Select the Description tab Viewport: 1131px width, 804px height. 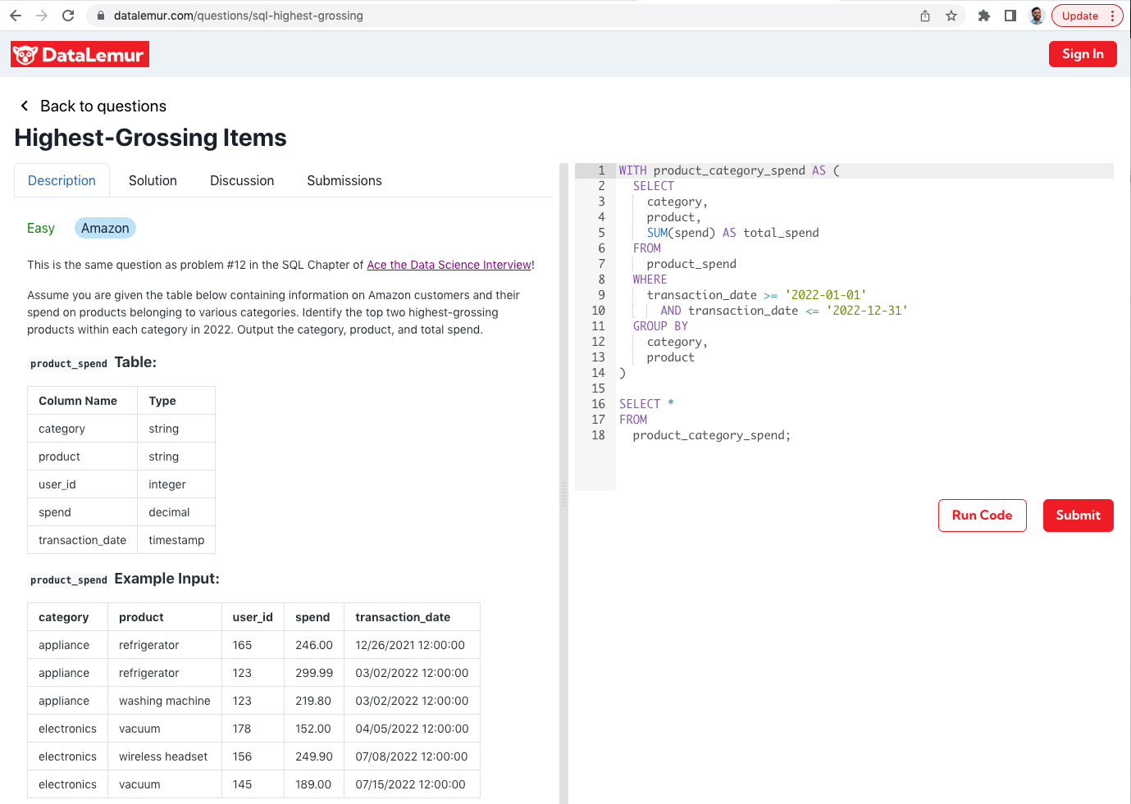pos(62,180)
